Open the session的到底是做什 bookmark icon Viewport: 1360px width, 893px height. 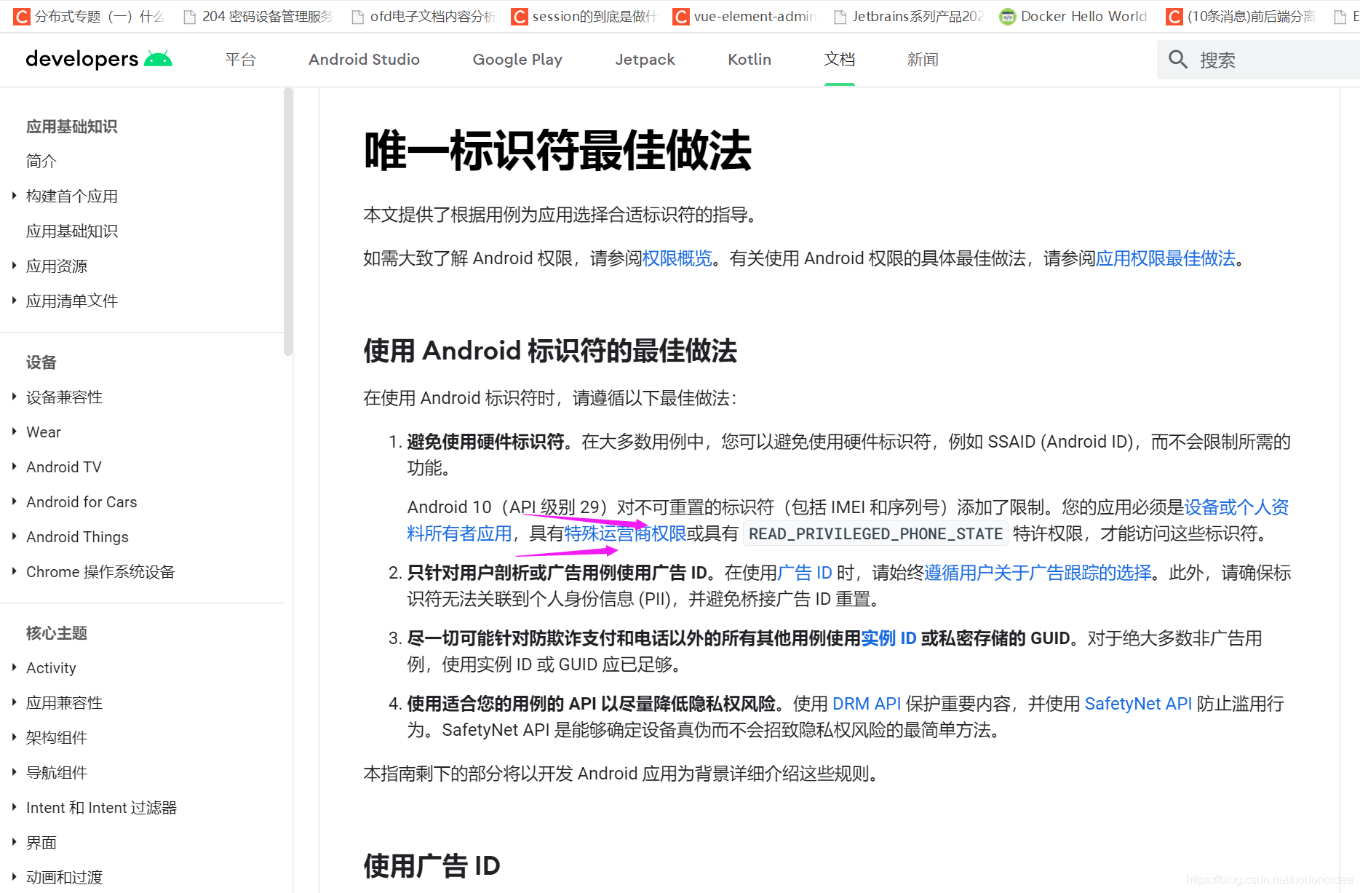pyautogui.click(x=520, y=16)
